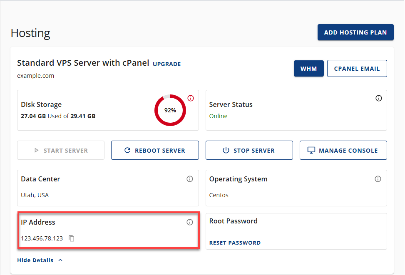The image size is (405, 275).
Task: Open the UPGRADE link next to the plan name
Action: click(x=166, y=64)
